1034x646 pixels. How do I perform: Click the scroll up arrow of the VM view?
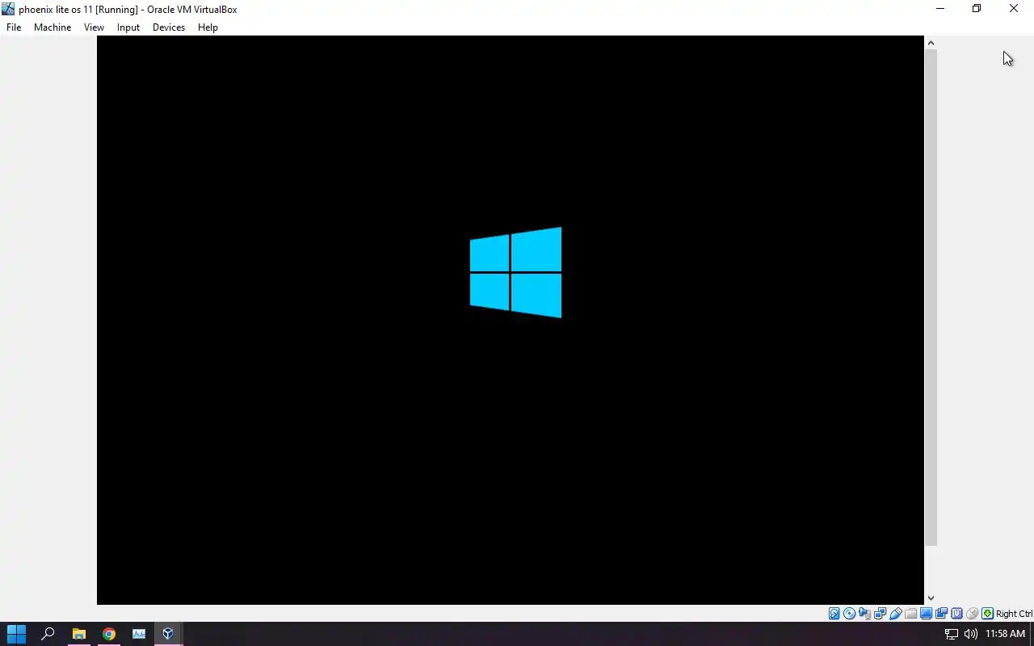(x=931, y=43)
